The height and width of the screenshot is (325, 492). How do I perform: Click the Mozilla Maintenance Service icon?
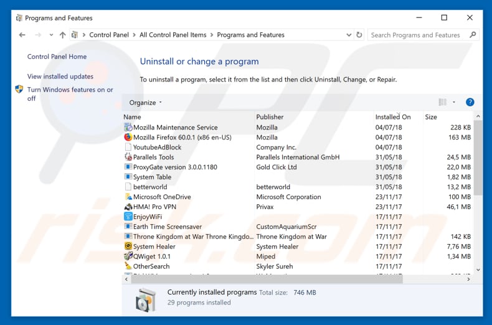128,127
